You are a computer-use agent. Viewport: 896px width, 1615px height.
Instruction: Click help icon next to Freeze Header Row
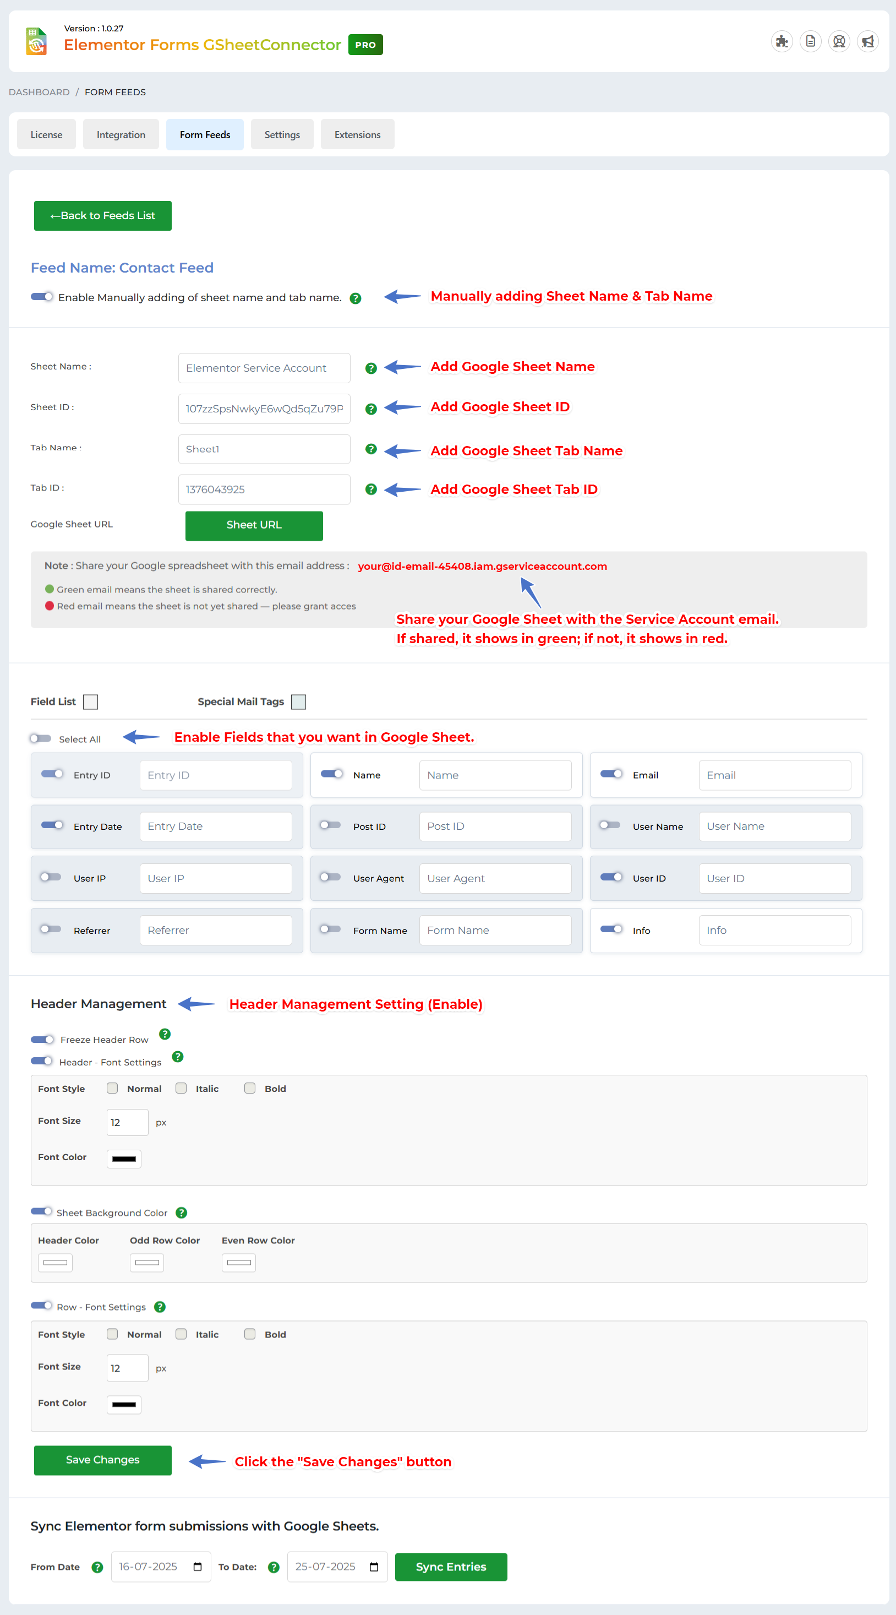[x=165, y=1034]
